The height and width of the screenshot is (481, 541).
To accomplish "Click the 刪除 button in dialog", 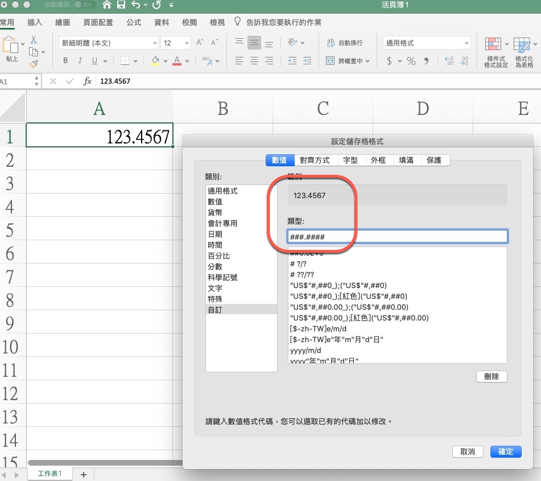I will tap(491, 376).
